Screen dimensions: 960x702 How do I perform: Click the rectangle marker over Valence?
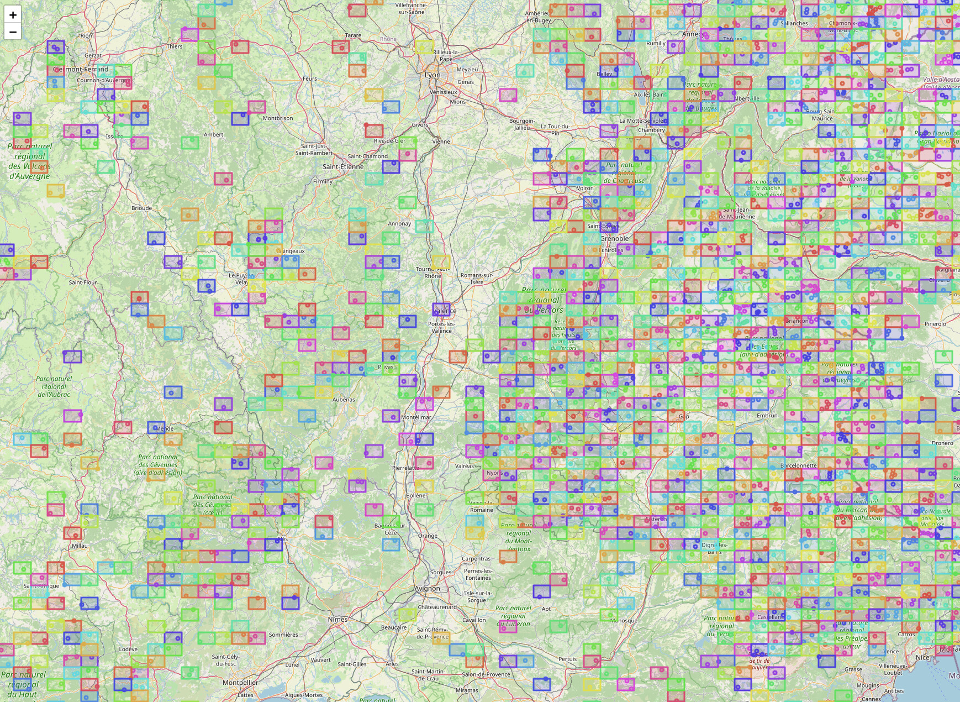(441, 309)
